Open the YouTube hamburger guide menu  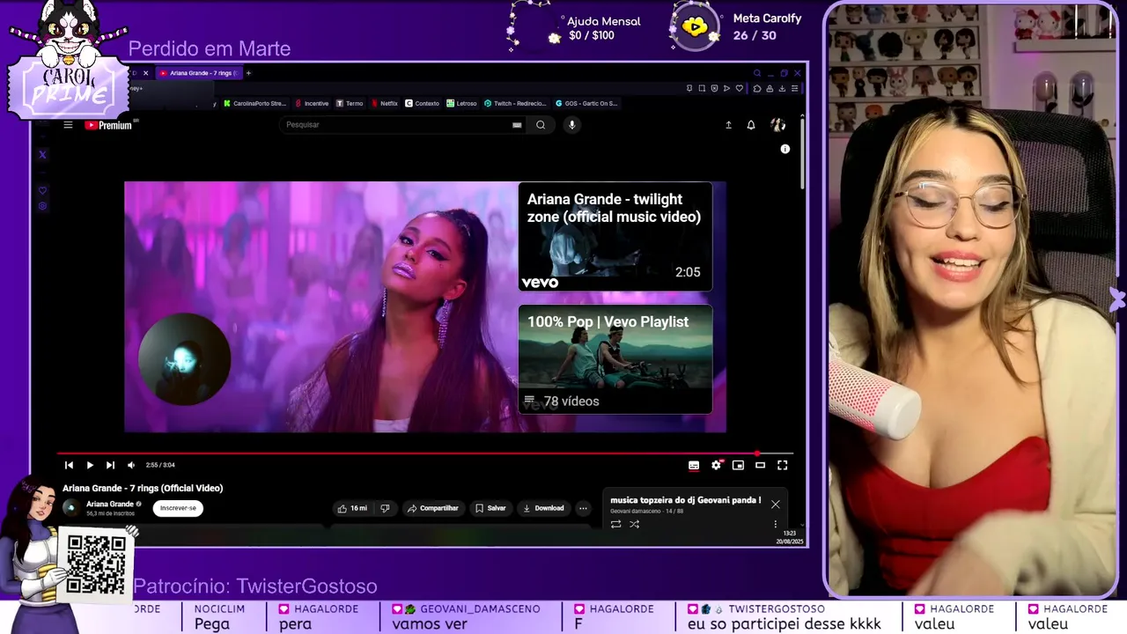pos(68,125)
